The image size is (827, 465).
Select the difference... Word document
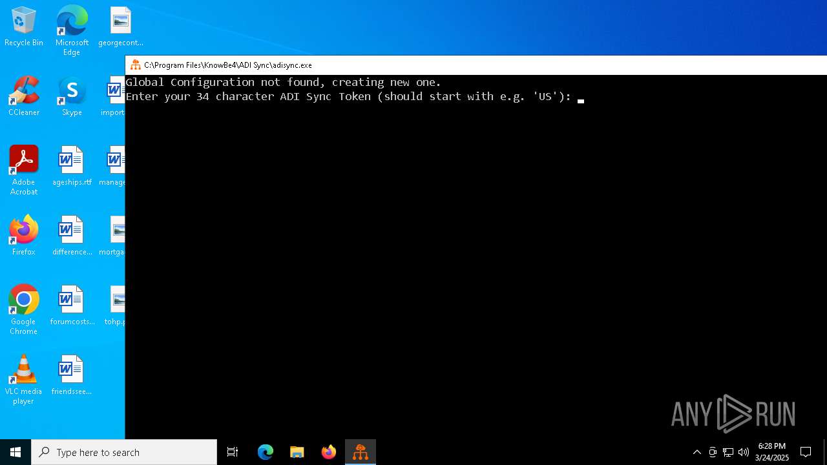click(72, 236)
